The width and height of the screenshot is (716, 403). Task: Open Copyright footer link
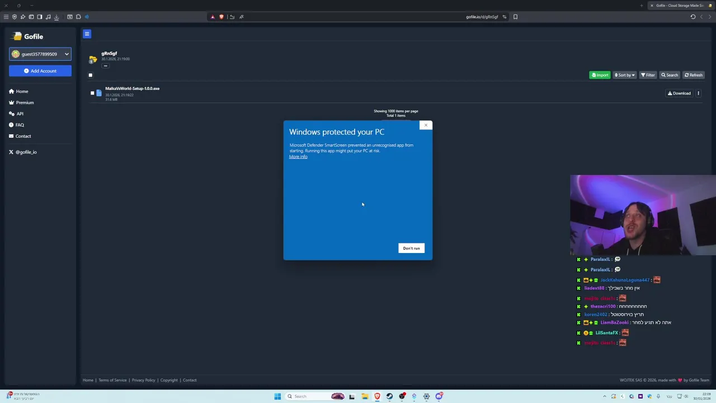169,380
